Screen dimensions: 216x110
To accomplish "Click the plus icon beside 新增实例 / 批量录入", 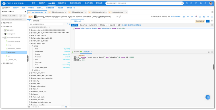I will pyautogui.click(x=25, y=12).
